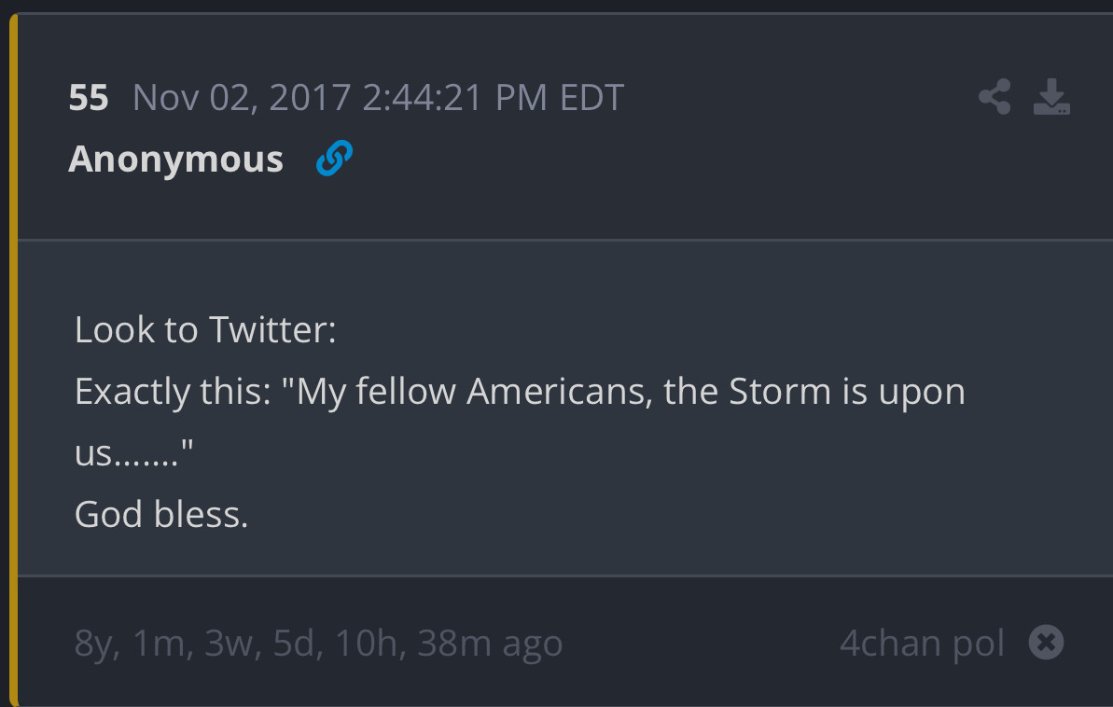Click the circled X icon beside 4chan pol
The width and height of the screenshot is (1113, 707).
[1046, 642]
